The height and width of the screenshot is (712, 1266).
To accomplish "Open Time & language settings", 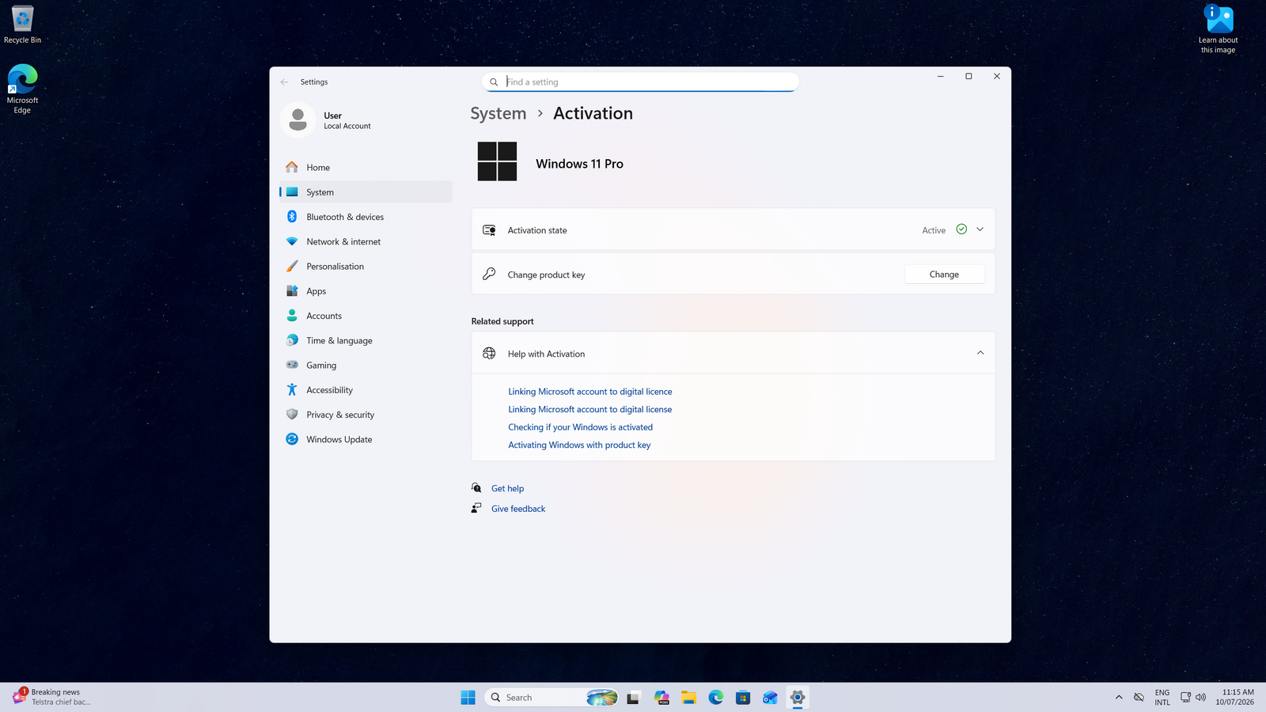I will click(x=366, y=340).
